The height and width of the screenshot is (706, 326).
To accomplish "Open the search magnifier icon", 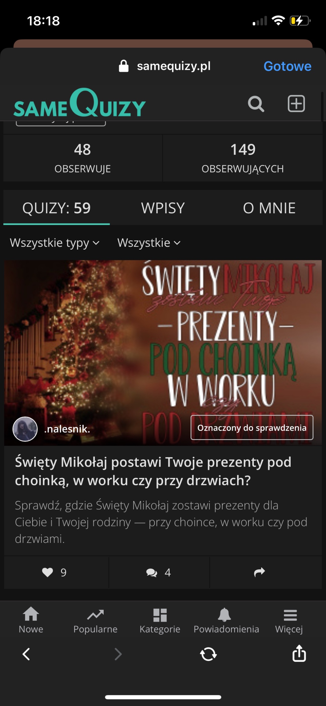I will [256, 104].
